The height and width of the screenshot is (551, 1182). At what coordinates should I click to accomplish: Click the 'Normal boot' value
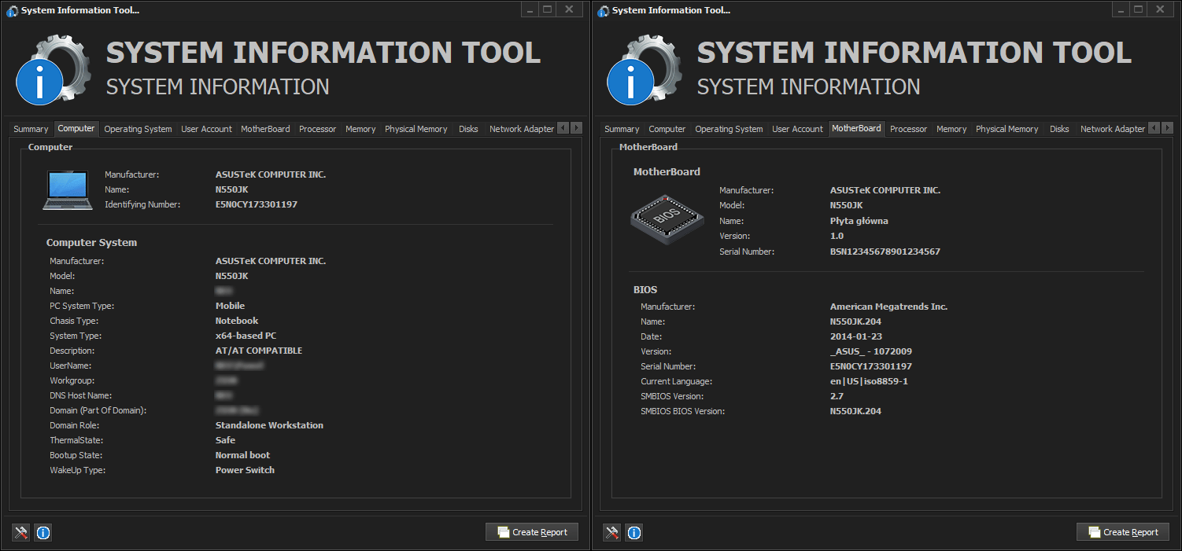[242, 455]
